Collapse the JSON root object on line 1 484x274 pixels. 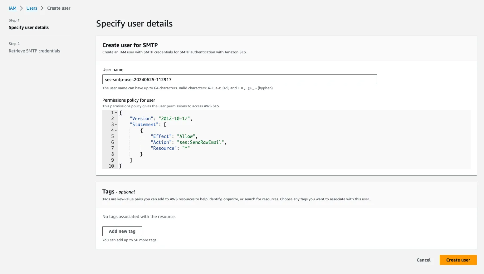[x=116, y=113]
